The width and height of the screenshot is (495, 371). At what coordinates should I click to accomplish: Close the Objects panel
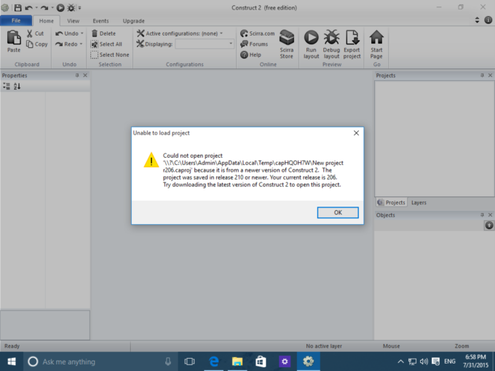[490, 215]
